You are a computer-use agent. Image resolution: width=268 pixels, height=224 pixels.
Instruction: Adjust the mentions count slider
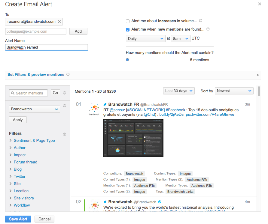tap(127, 60)
